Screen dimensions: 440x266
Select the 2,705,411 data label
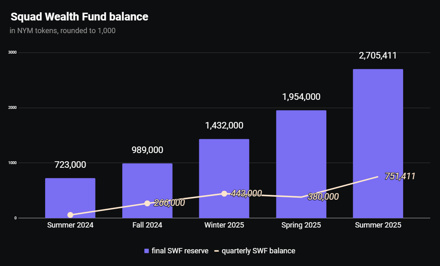378,56
